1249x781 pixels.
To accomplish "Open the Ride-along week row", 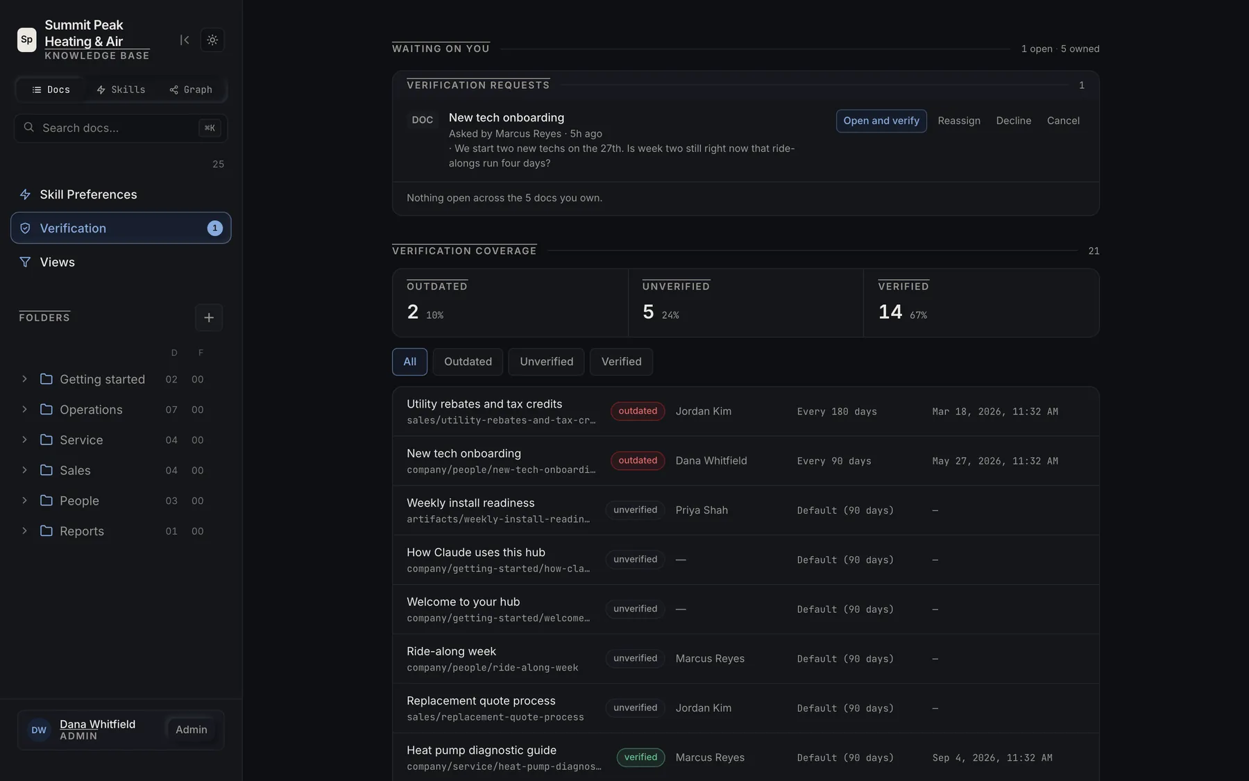I will (746, 659).
